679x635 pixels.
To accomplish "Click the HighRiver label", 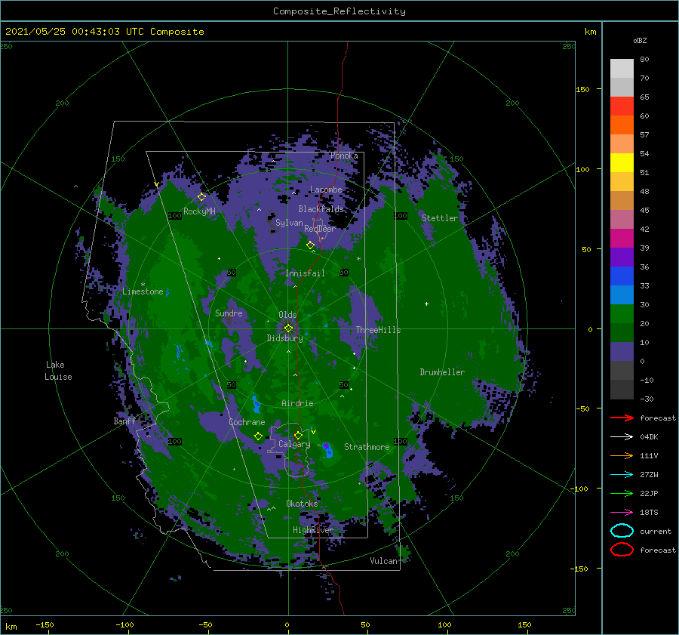I will point(312,530).
